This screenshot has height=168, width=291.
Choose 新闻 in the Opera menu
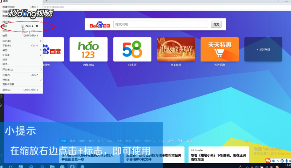pos(21,59)
